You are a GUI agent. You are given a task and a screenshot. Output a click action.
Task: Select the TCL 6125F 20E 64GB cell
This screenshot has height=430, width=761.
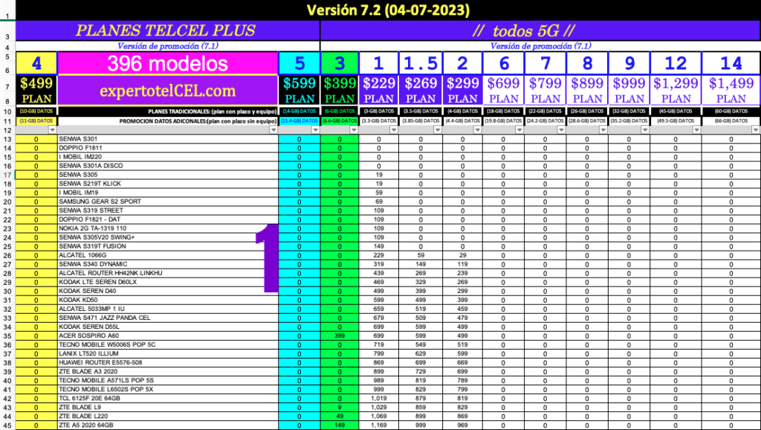click(x=168, y=399)
